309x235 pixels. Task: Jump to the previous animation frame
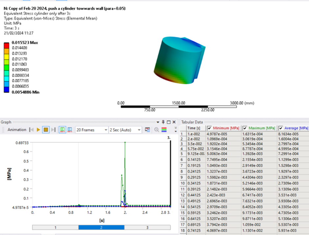tap(31, 130)
